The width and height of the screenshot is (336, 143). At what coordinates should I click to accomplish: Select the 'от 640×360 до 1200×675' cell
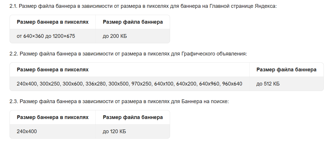coord(46,36)
